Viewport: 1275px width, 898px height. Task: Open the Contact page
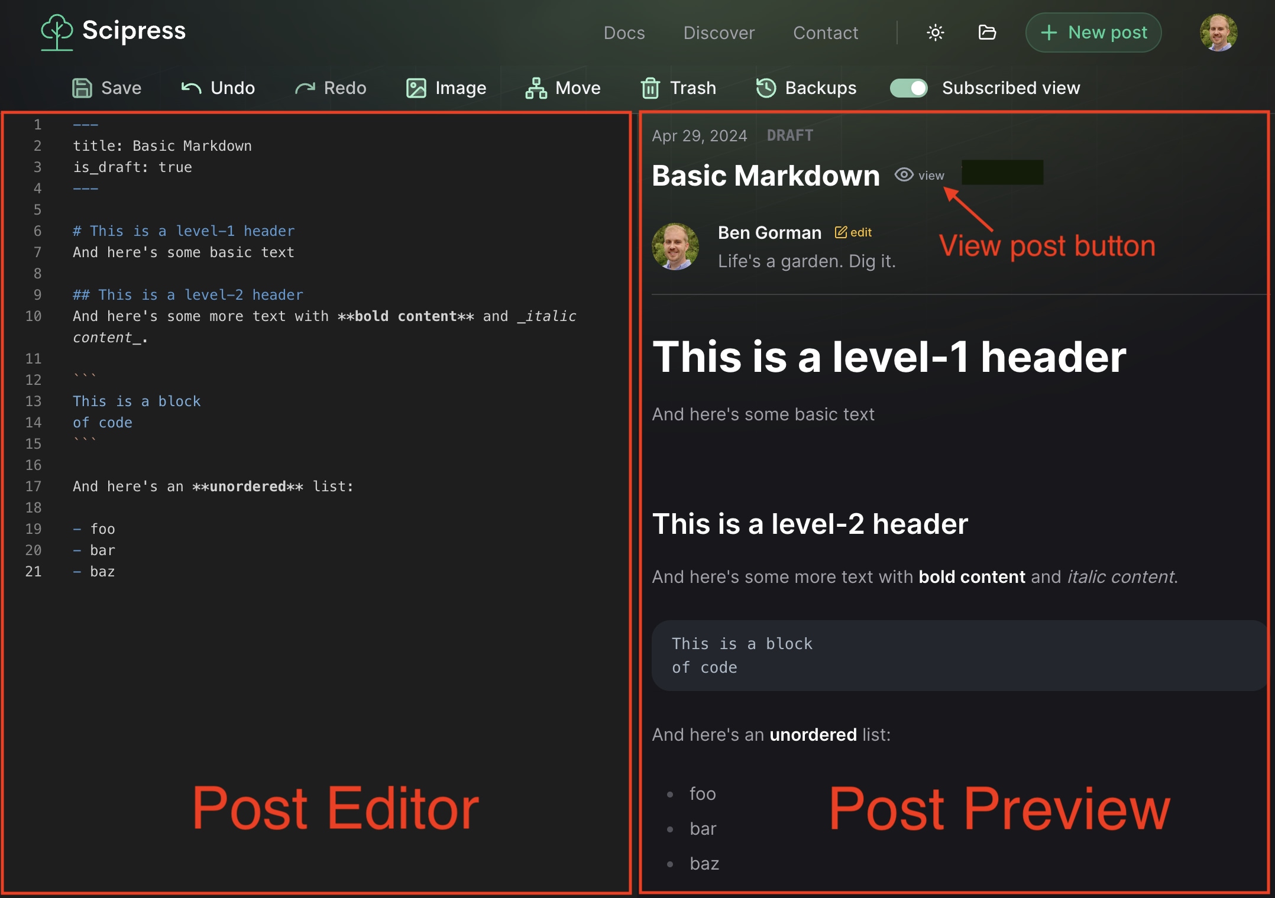[826, 33]
